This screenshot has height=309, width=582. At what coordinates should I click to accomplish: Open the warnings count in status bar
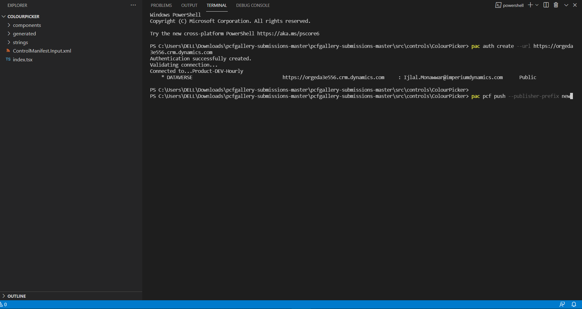(3, 304)
